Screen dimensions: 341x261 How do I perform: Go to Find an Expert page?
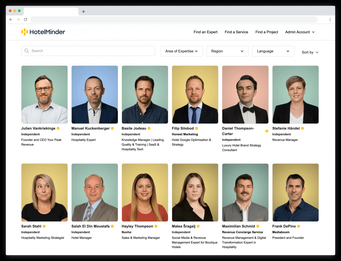coord(205,32)
